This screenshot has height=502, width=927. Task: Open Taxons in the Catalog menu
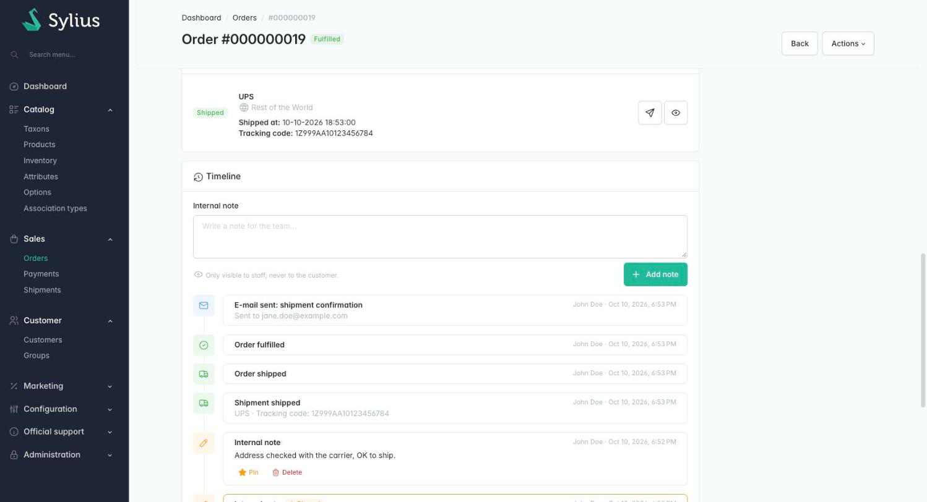pyautogui.click(x=37, y=129)
